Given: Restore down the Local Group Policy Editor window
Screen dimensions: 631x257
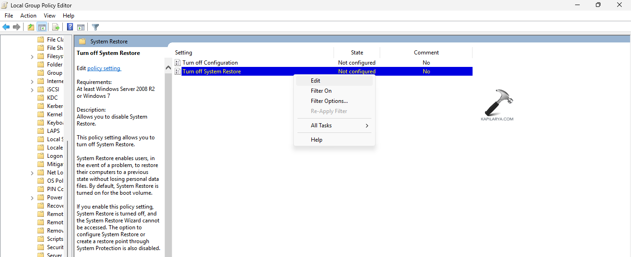Looking at the screenshot, I should (x=598, y=5).
